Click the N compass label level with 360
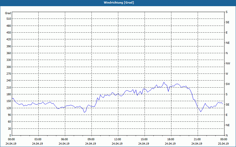 tap(227, 53)
